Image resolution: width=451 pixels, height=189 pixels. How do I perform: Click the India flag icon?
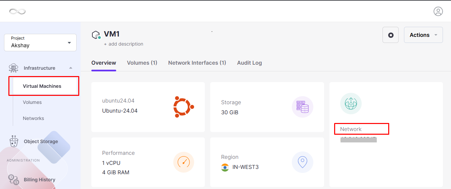coord(225,167)
